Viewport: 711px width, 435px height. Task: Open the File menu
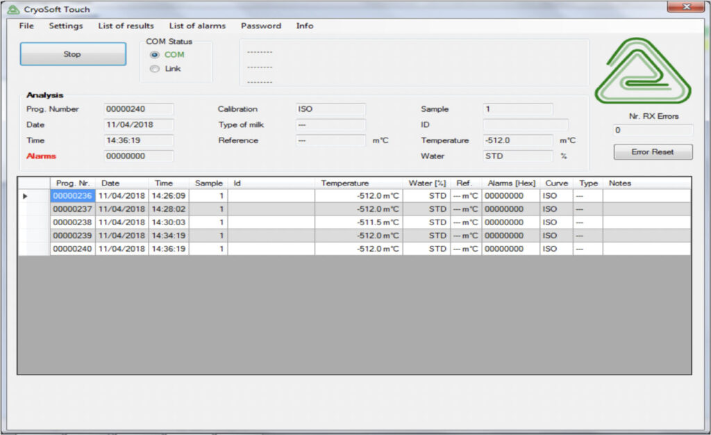(26, 26)
